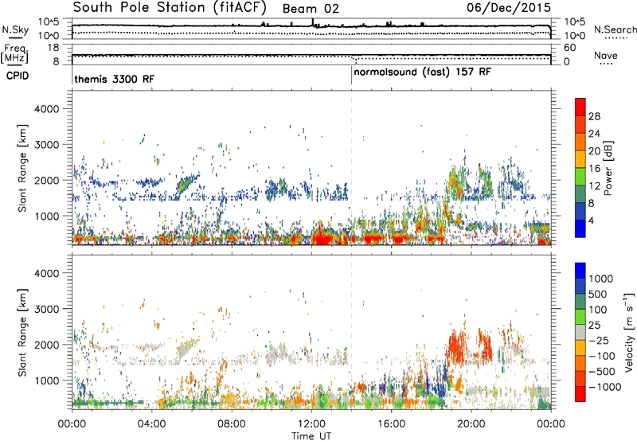Click the 'Velocity [m s-1]' color bar title
637x441 pixels.
pos(629,332)
